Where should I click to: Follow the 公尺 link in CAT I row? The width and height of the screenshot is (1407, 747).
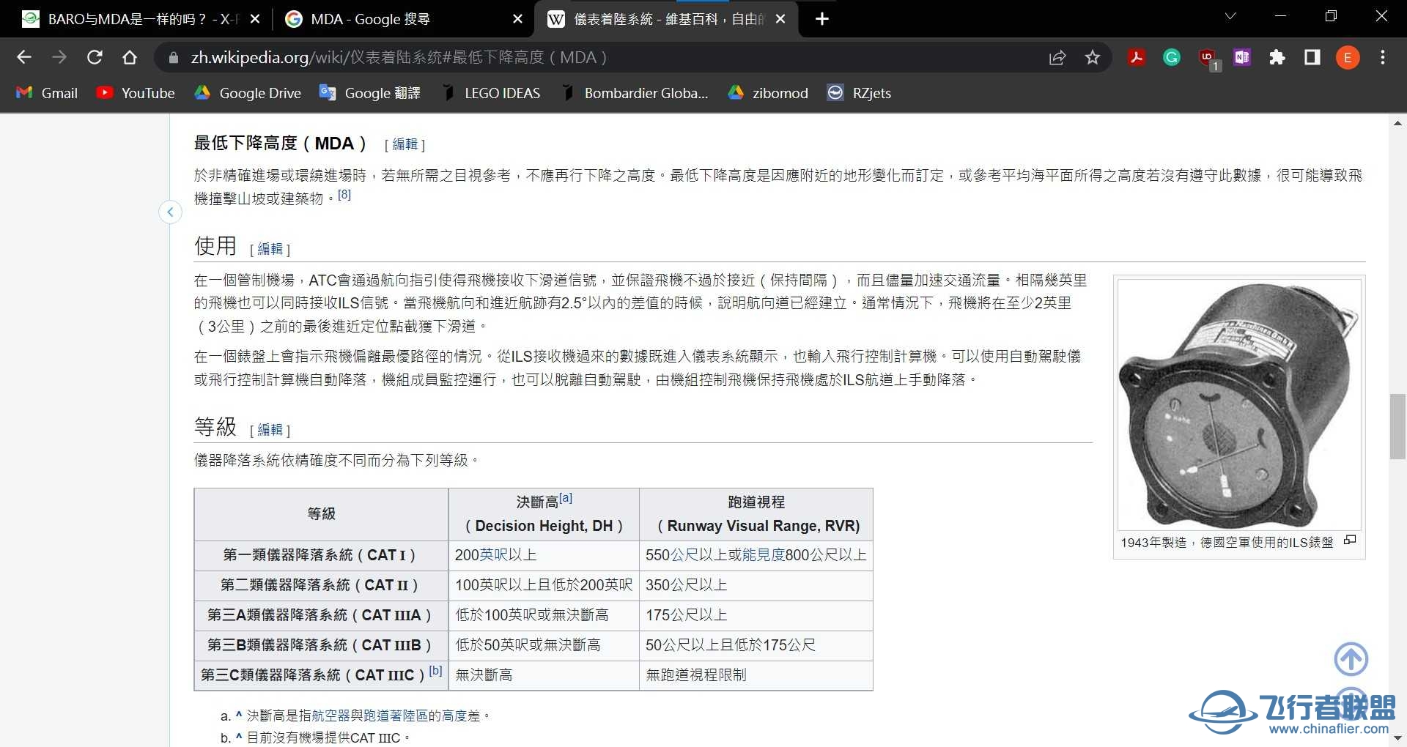tap(684, 555)
